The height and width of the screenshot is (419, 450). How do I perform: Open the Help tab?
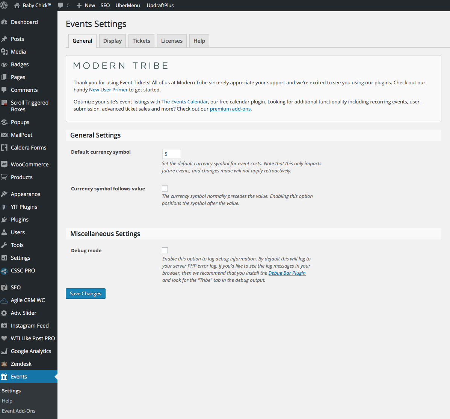click(x=199, y=41)
